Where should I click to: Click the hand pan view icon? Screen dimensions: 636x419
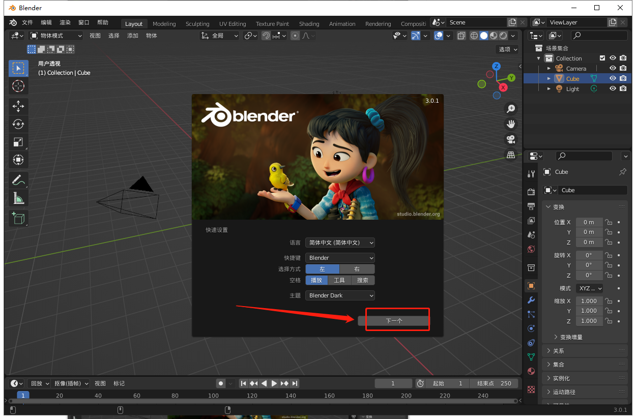[511, 124]
